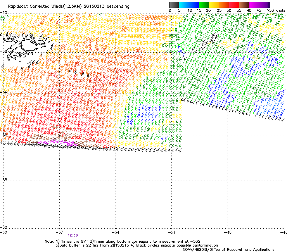Click the longitude label '-57'

tap(59, 232)
